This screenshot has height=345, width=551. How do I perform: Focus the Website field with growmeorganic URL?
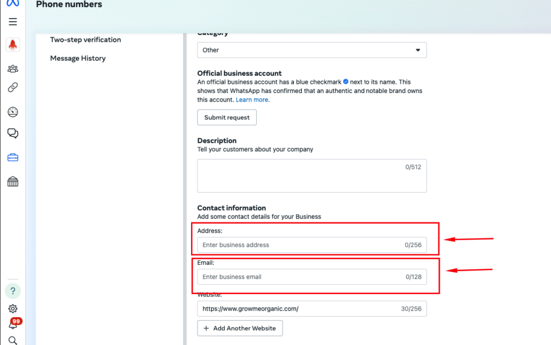click(312, 309)
